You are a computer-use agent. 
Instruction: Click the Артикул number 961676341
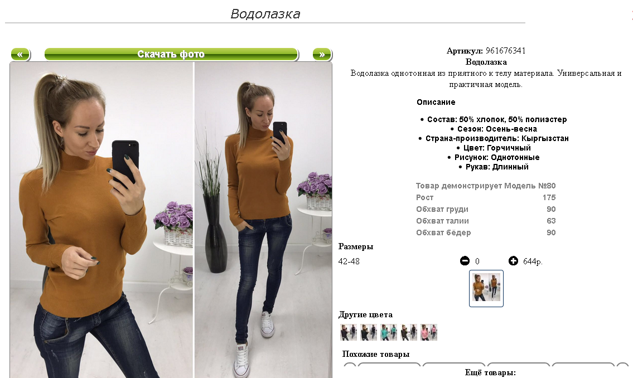pos(505,51)
